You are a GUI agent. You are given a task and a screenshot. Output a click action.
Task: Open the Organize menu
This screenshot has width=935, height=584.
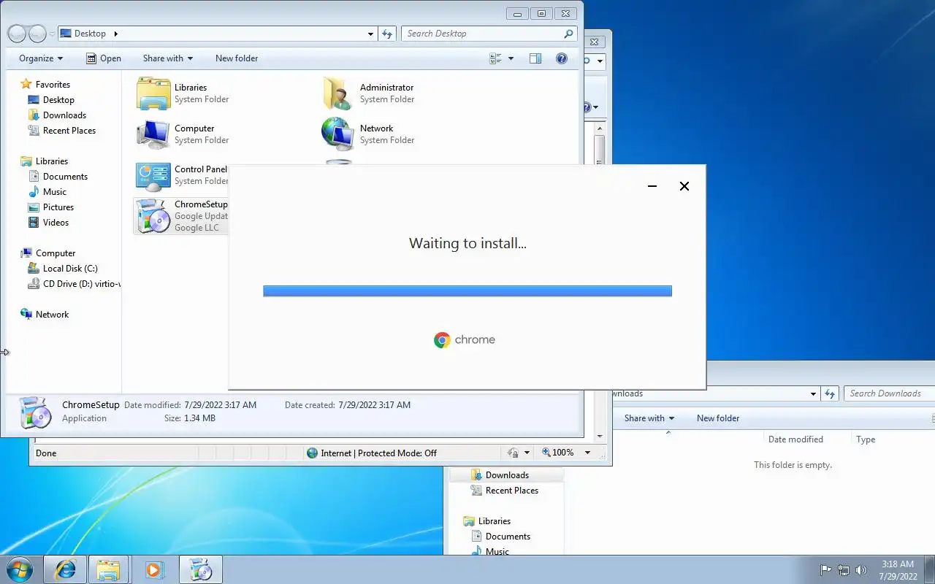(x=41, y=58)
